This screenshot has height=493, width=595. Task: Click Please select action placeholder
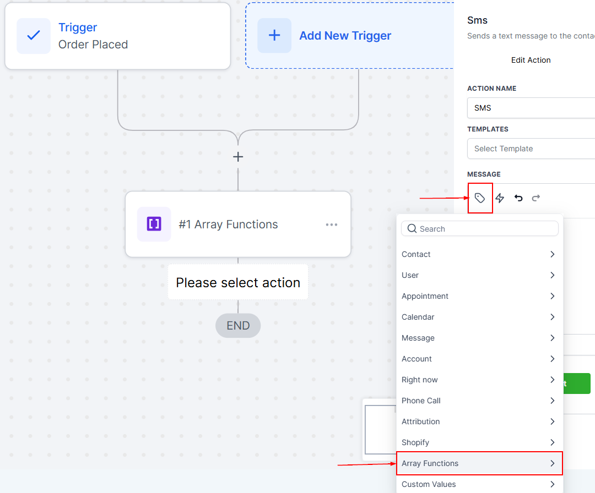(x=238, y=283)
